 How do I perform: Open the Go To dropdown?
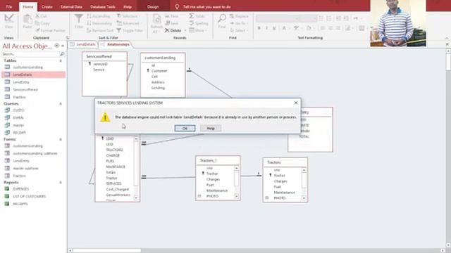[x=239, y=23]
